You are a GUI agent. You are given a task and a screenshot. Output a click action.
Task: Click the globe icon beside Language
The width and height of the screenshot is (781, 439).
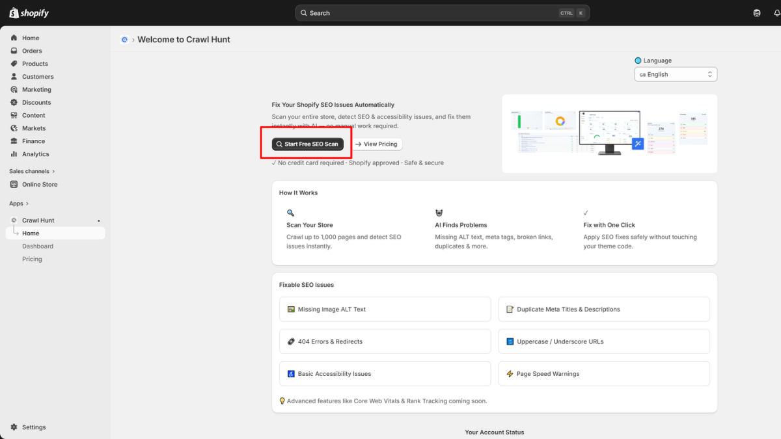tap(638, 60)
